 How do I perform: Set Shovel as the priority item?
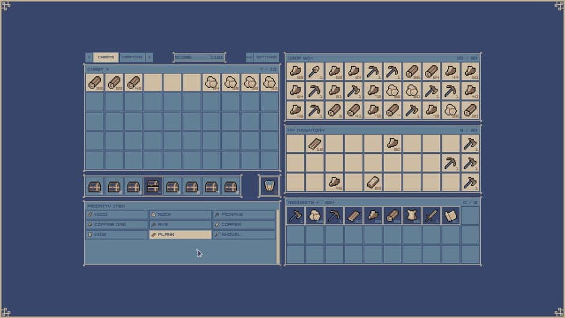point(244,234)
